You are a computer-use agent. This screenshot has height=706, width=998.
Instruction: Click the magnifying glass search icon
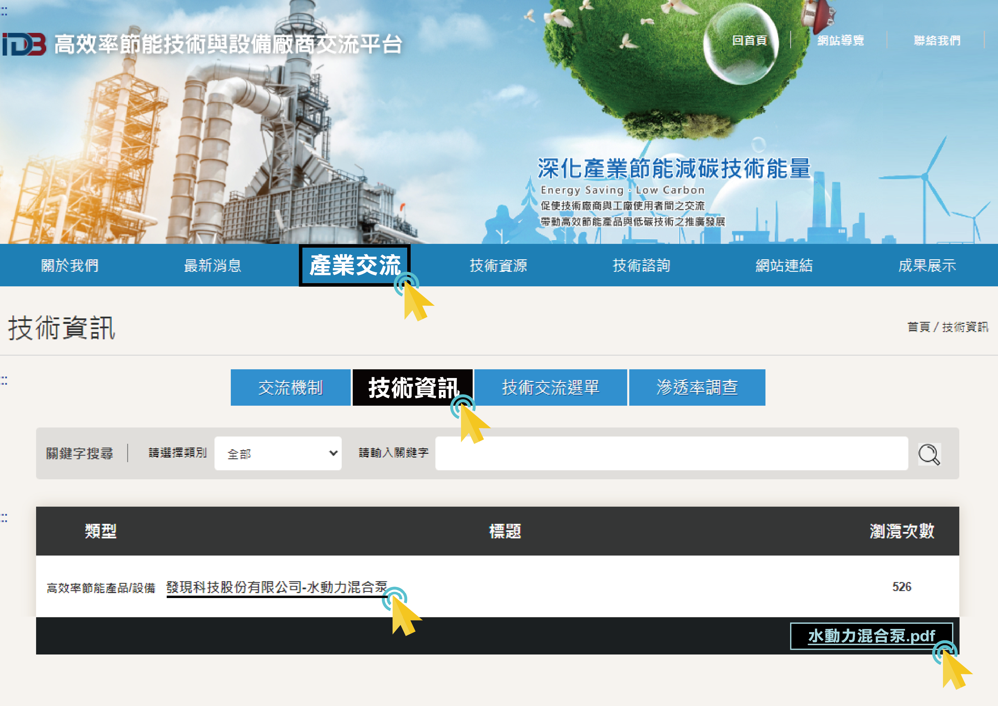click(929, 454)
